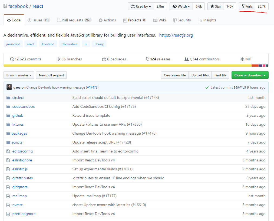View the 6.6k watchers count
This screenshot has width=274, height=221.
(x=199, y=6)
